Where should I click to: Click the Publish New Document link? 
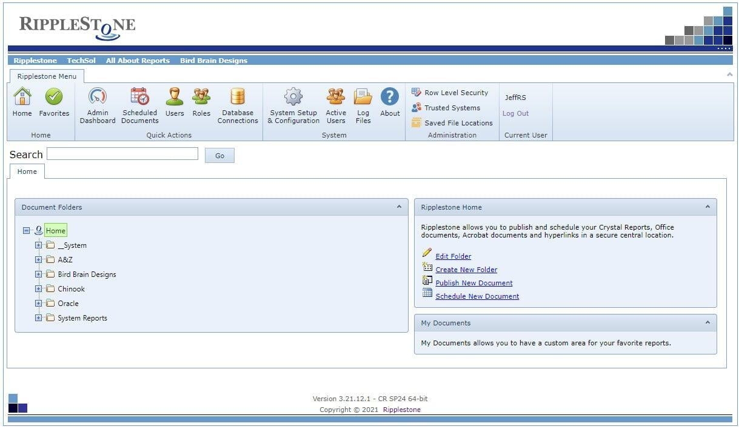pyautogui.click(x=474, y=283)
